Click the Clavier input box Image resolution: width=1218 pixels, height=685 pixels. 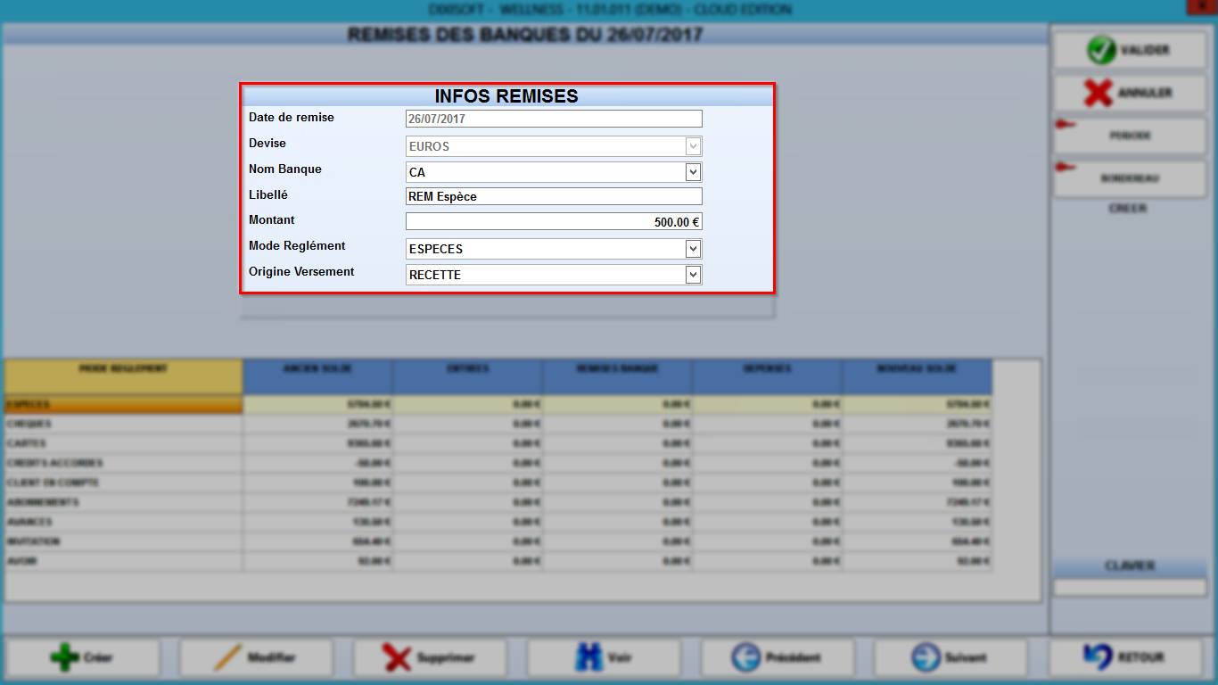point(1129,588)
